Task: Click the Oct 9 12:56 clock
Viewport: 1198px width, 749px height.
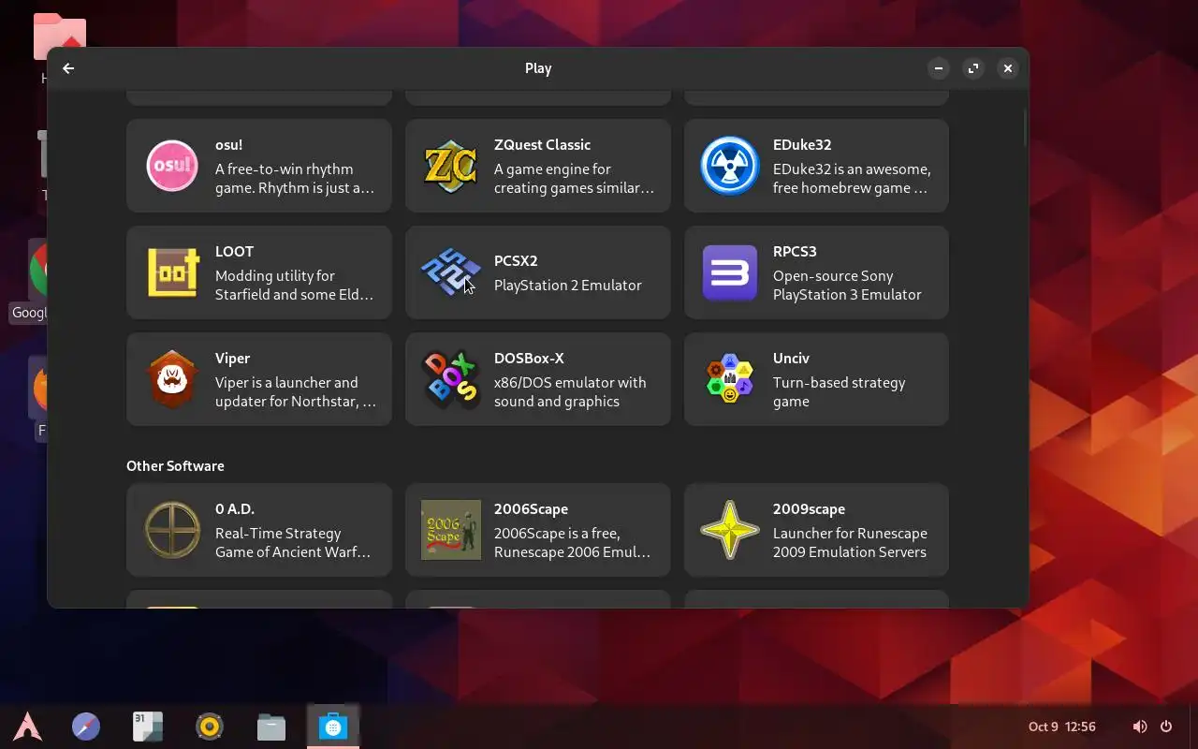Action: coord(1061,727)
